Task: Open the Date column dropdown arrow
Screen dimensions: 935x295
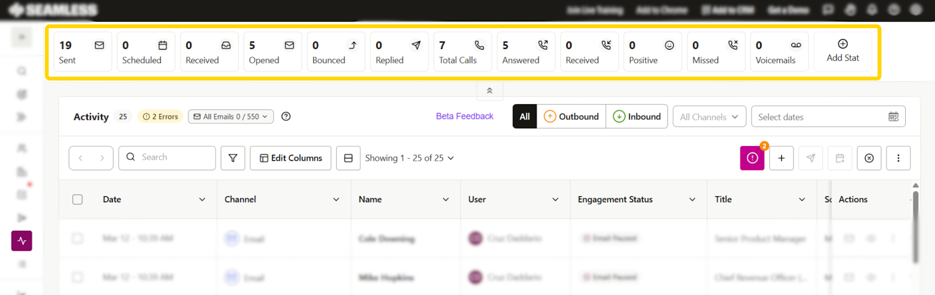Action: click(x=202, y=200)
